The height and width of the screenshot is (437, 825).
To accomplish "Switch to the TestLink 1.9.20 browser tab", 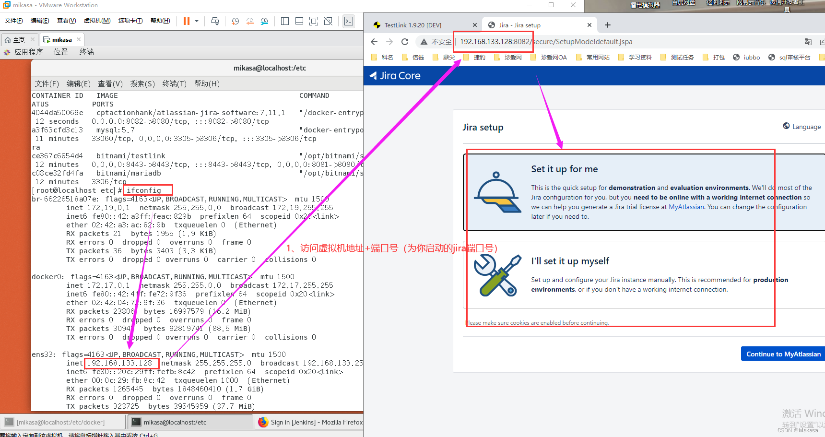I will click(413, 25).
